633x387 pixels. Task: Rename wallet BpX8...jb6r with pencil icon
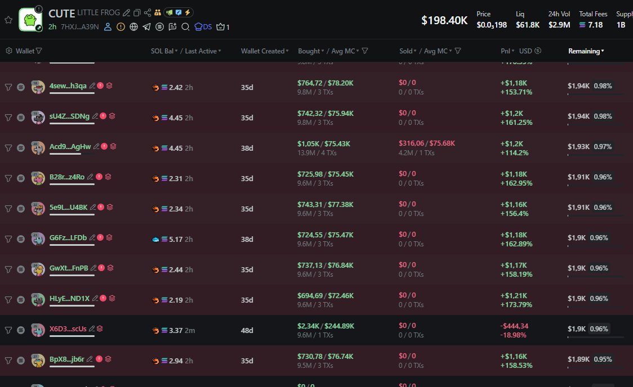[90, 359]
